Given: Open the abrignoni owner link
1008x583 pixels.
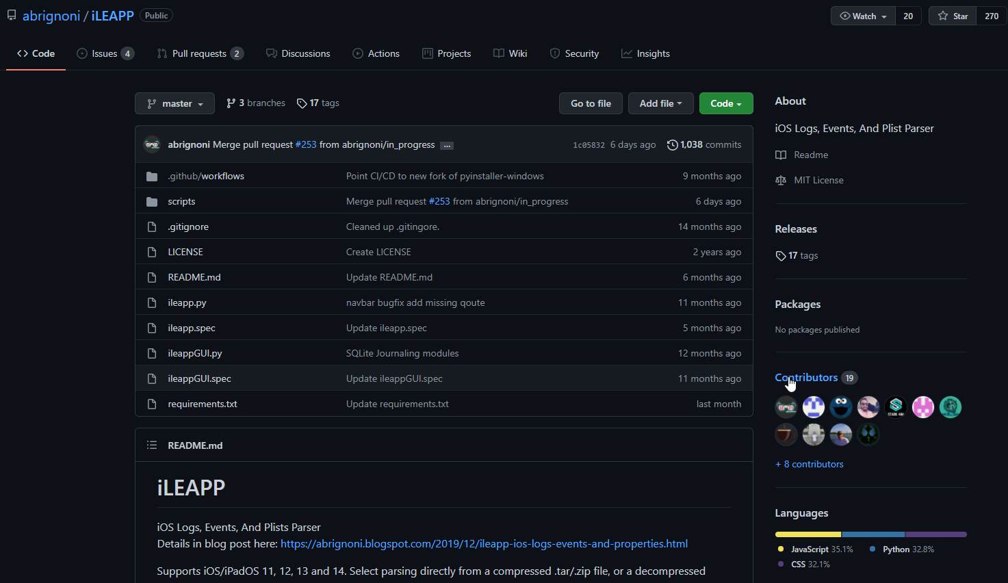Looking at the screenshot, I should coord(51,16).
